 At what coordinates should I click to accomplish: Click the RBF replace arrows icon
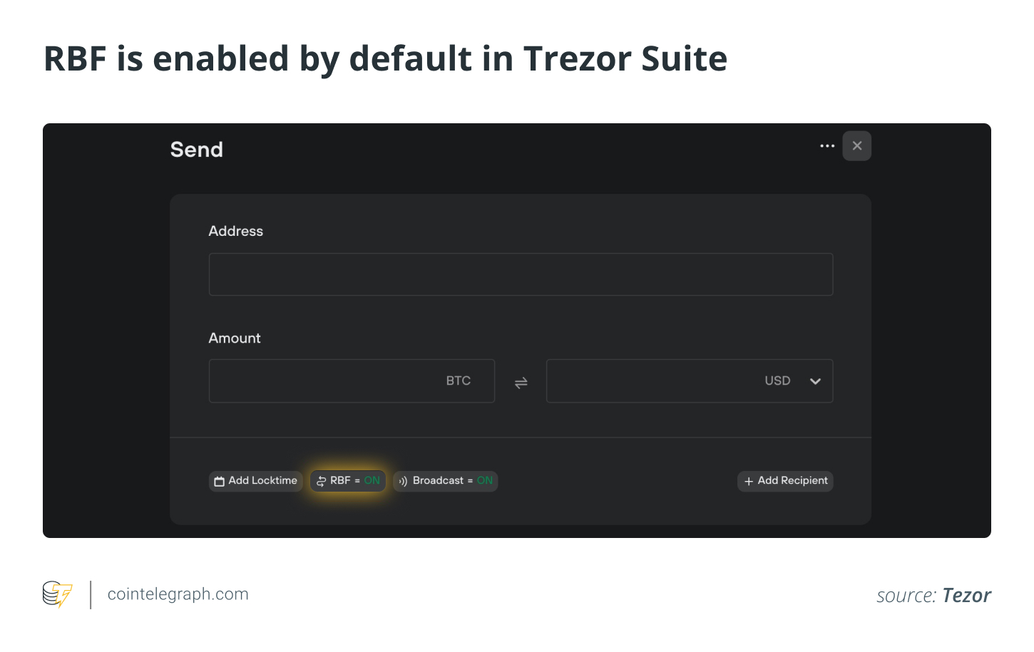[x=321, y=482]
